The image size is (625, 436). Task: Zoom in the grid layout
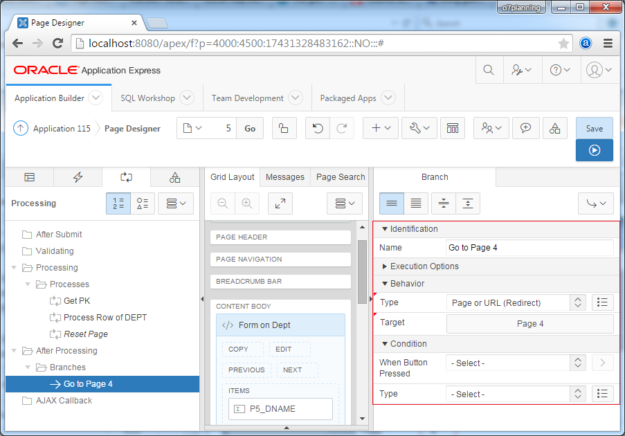(x=247, y=203)
